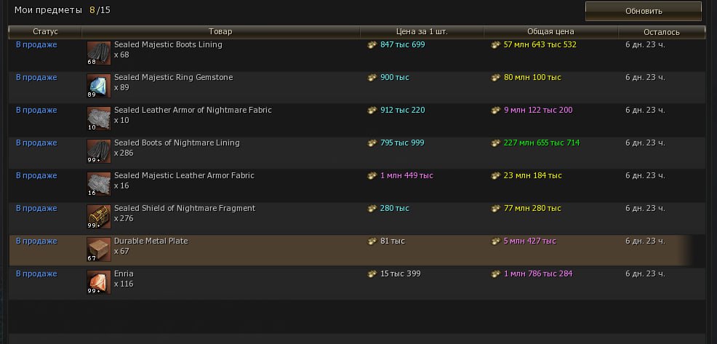Click В продаже status for Boots Lining

pyautogui.click(x=36, y=45)
